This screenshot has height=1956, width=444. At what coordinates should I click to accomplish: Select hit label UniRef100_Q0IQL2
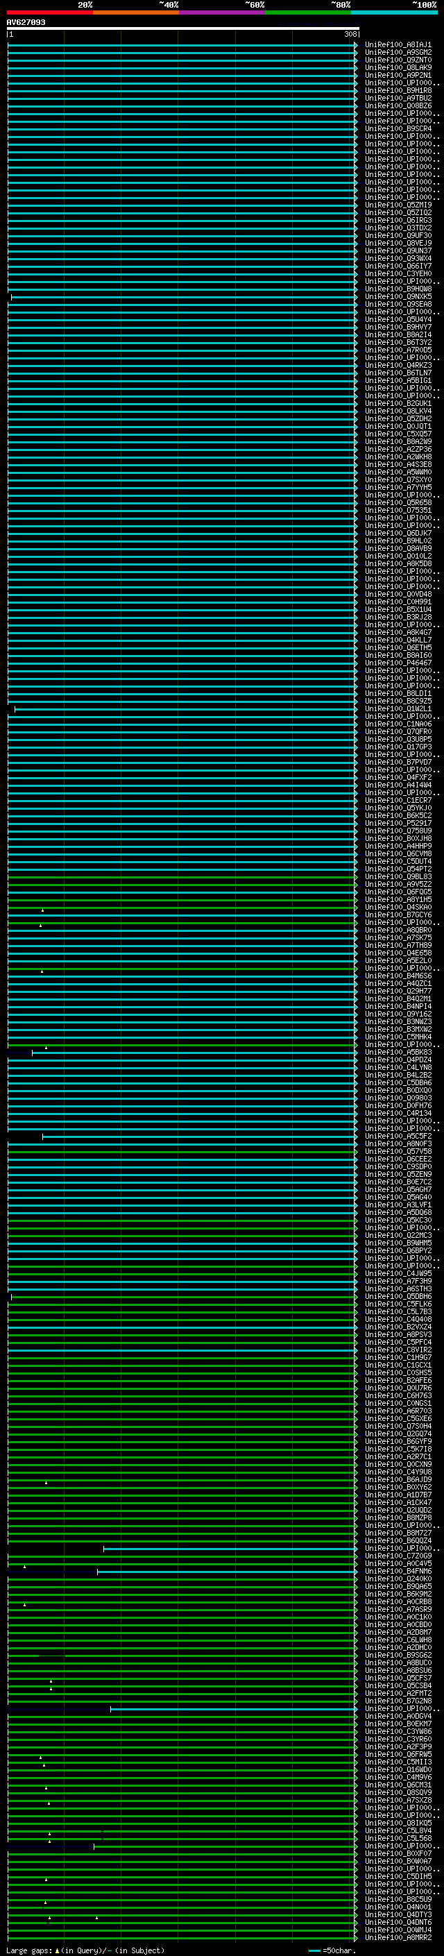(398, 556)
